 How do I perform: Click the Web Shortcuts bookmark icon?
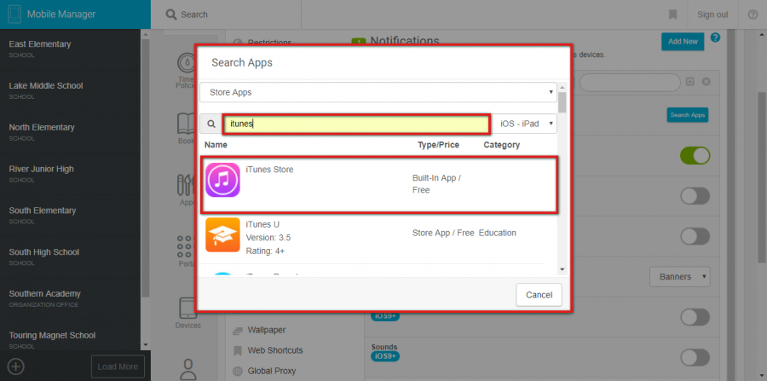(238, 350)
